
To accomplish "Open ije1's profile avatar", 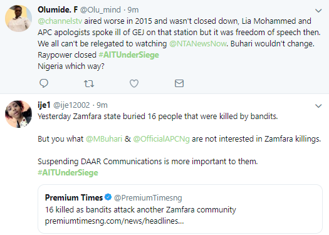I will [18, 114].
